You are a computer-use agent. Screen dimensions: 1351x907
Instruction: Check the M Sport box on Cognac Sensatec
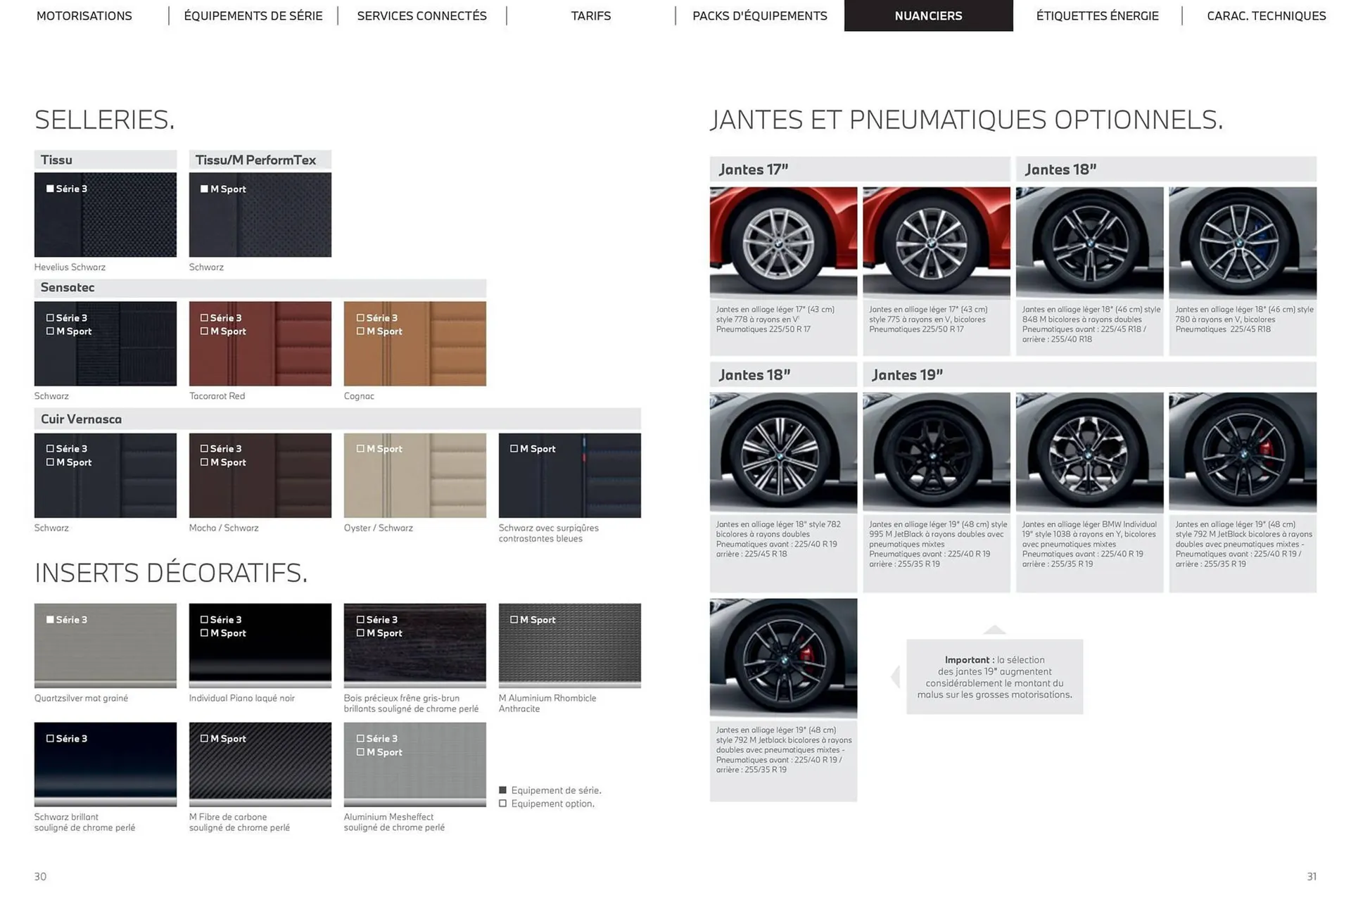pyautogui.click(x=360, y=331)
